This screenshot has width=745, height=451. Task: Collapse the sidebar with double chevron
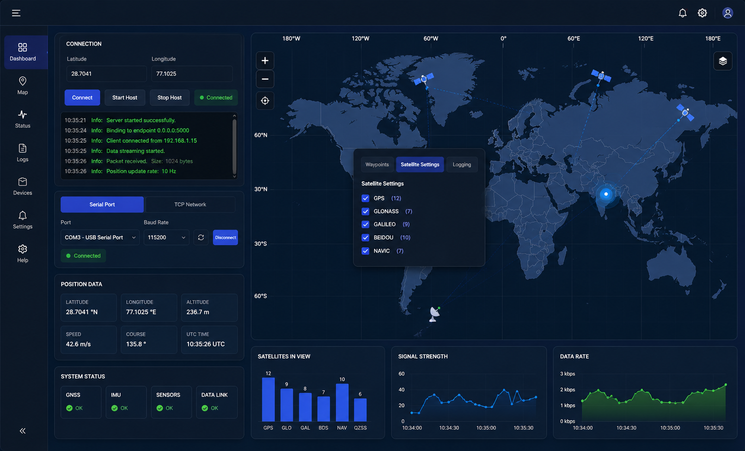click(x=23, y=431)
